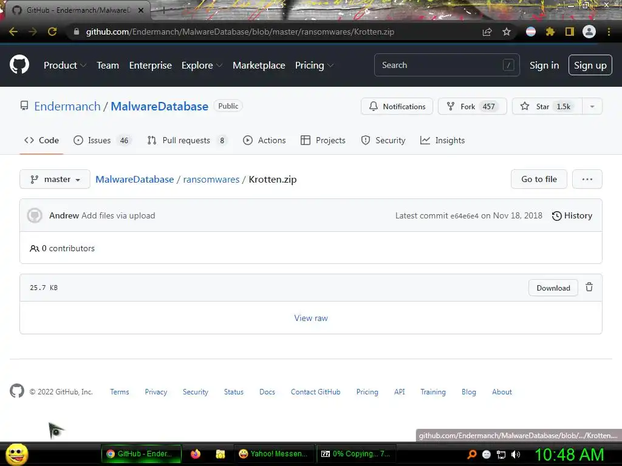Click the 10:48 AM taskbar clock
The image size is (622, 466).
click(569, 454)
